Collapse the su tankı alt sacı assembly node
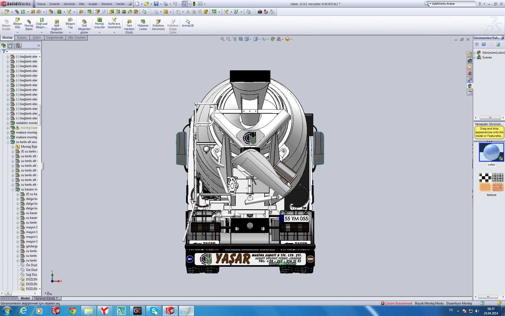Viewport: 505px width, 316px height. tap(8, 142)
